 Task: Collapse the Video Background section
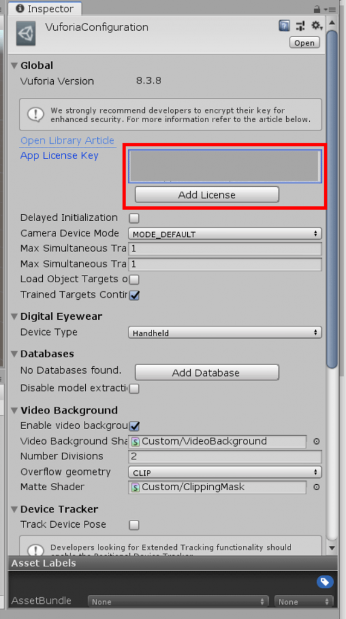tap(14, 410)
